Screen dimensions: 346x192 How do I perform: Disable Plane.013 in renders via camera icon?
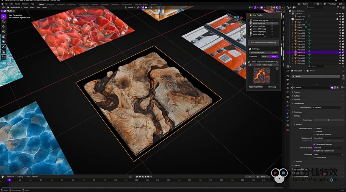[x=343, y=64]
